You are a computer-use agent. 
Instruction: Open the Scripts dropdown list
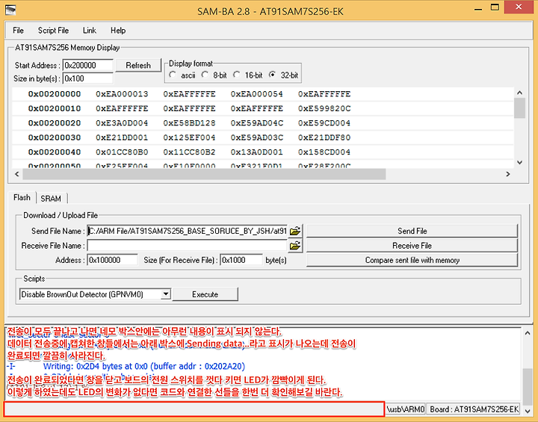pyautogui.click(x=166, y=294)
